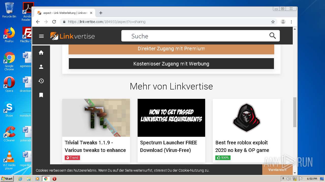Open Best free roblox exploit link
This screenshot has width=325, height=182.
pos(242,146)
